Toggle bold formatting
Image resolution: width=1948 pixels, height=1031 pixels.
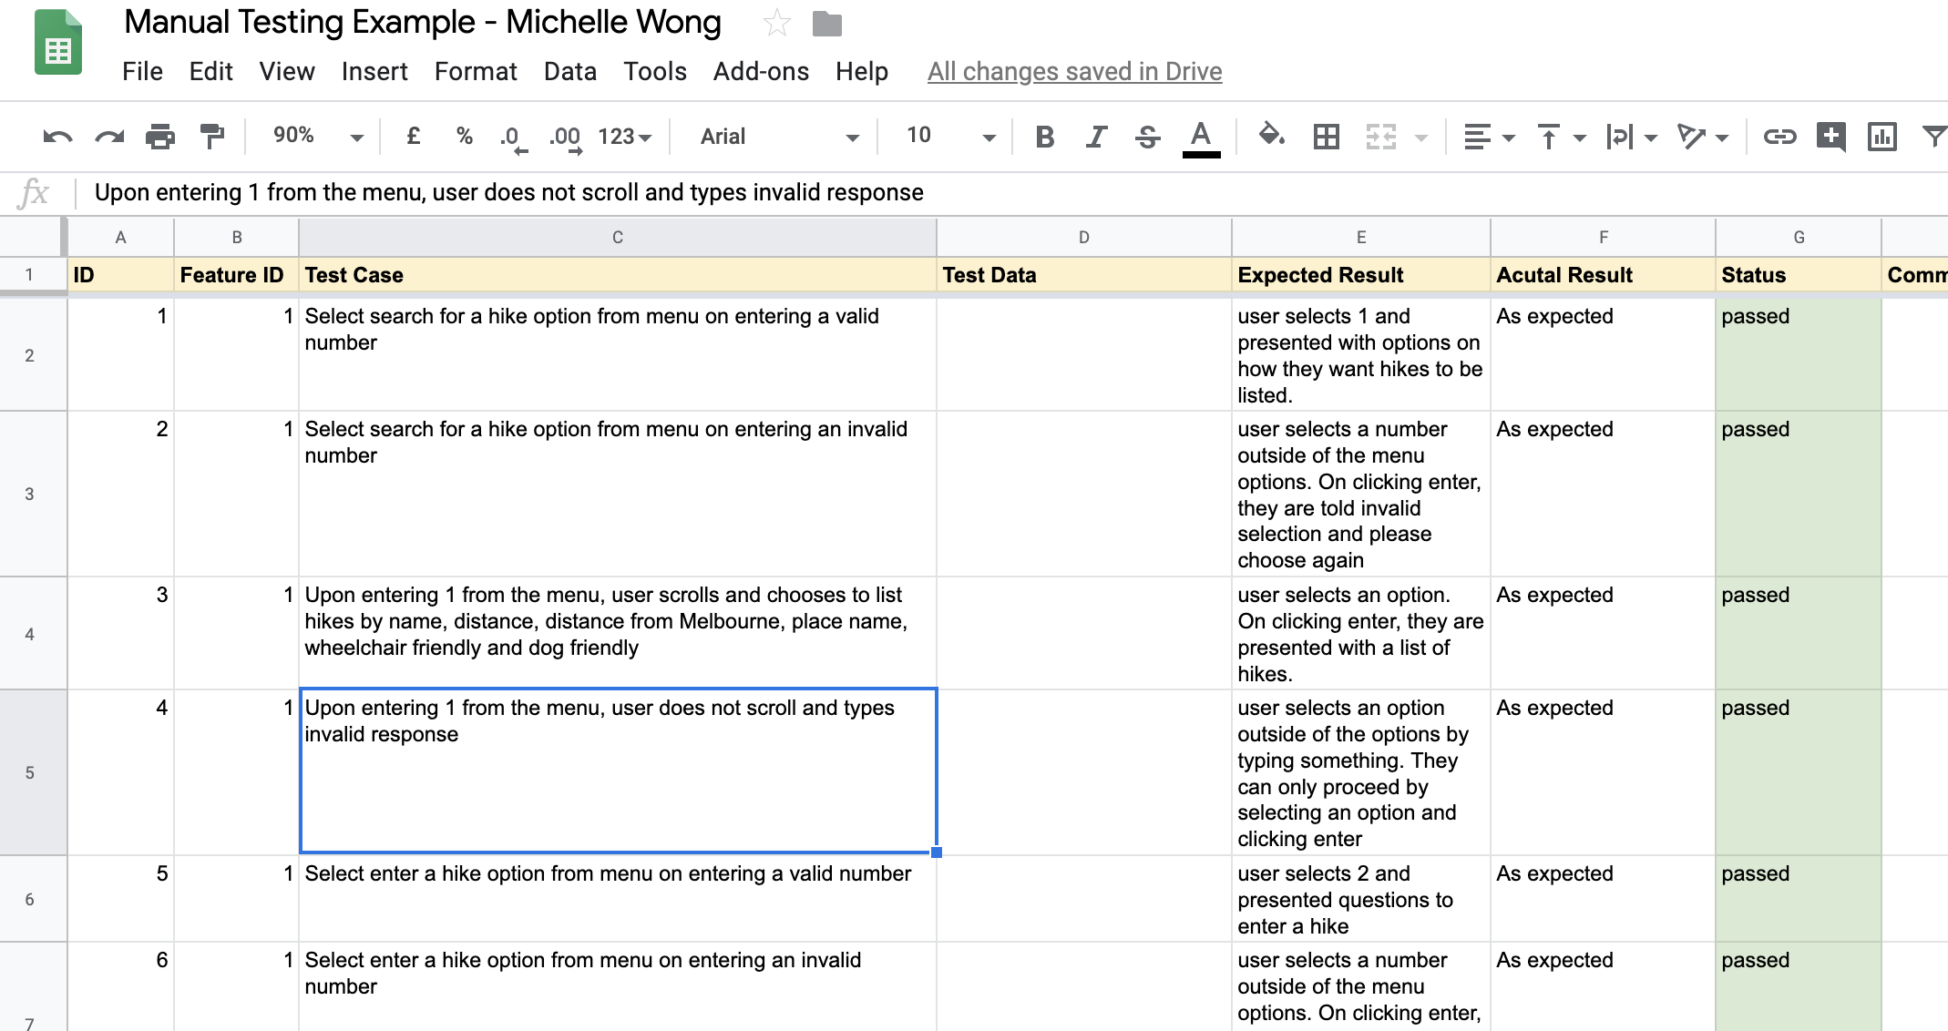pos(1044,137)
